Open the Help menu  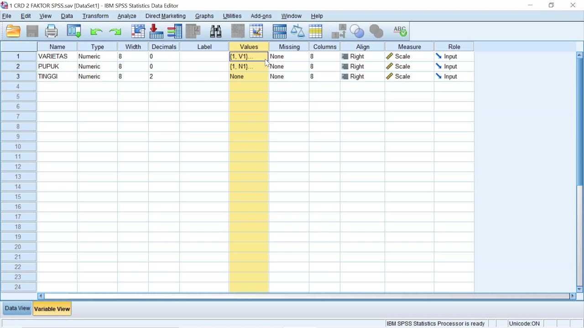coord(317,16)
